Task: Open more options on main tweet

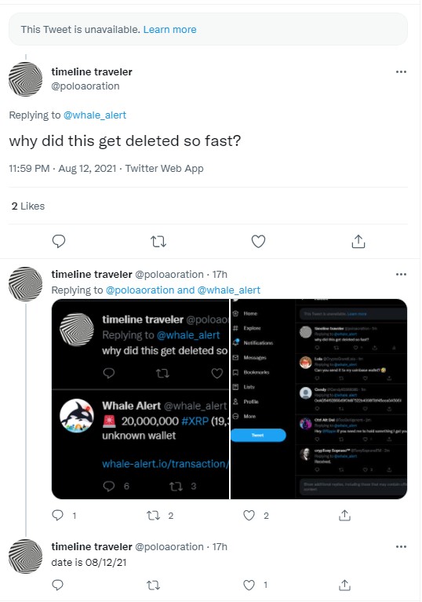Action: coord(401,71)
